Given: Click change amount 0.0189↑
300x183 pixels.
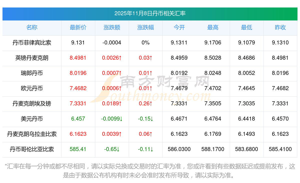Looking at the screenshot, I should [x=112, y=104].
